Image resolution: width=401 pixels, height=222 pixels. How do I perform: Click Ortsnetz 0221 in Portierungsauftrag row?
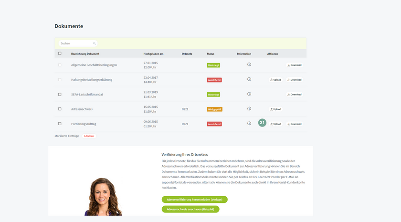click(x=185, y=124)
